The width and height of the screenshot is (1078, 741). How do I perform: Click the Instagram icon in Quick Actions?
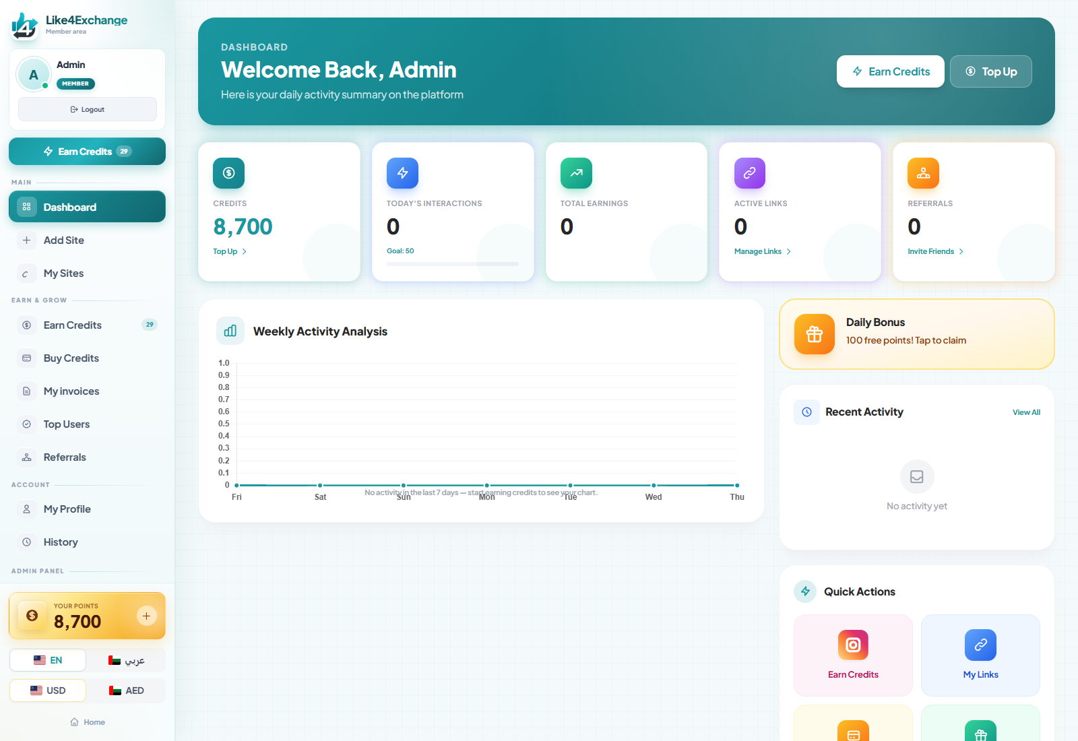[x=853, y=645]
